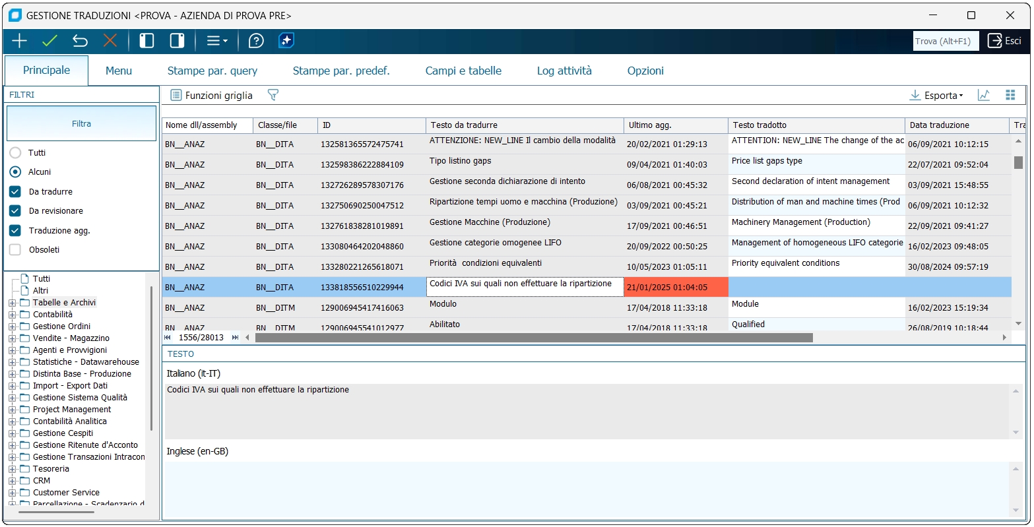Confirm with the green checkmark icon
This screenshot has height=527, width=1034.
[x=49, y=41]
